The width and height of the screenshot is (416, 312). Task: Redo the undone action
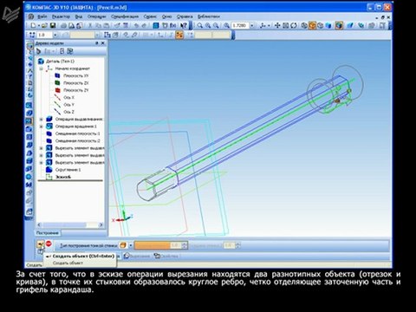pos(144,26)
